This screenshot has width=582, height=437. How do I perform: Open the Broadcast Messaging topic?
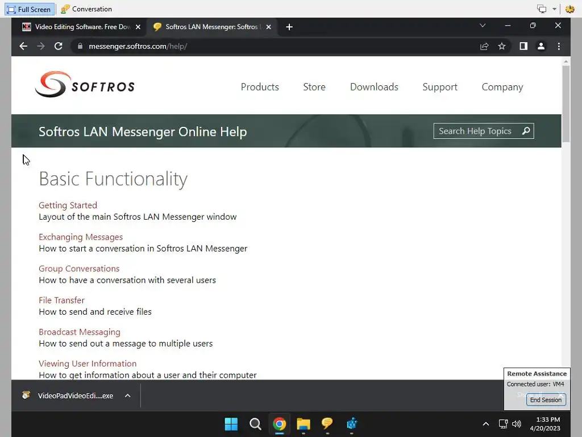80,332
